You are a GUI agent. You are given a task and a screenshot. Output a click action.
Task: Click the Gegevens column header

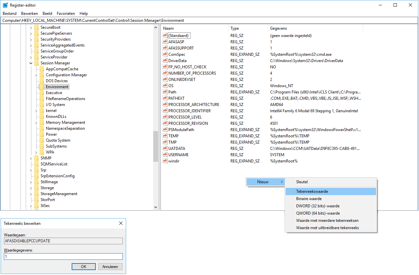[x=315, y=28]
